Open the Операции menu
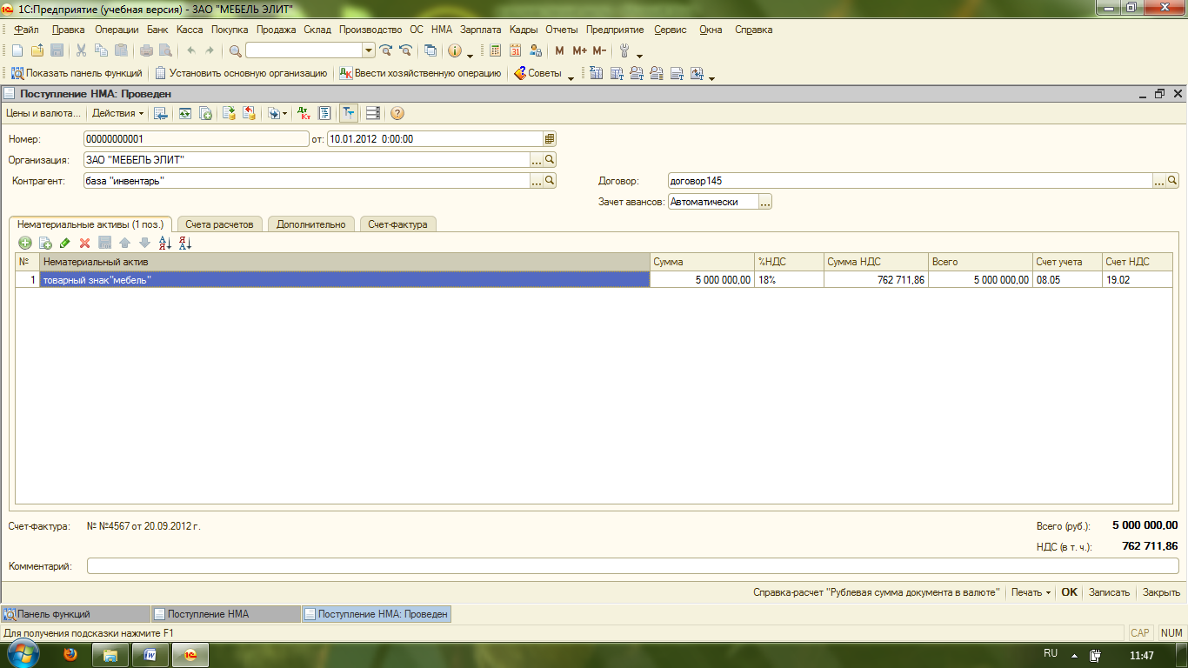The image size is (1188, 668). [117, 30]
